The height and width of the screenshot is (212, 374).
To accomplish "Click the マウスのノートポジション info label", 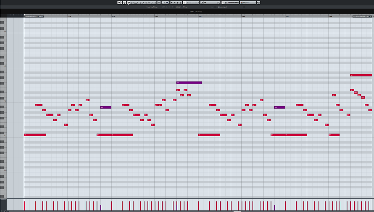I will 182,7.
